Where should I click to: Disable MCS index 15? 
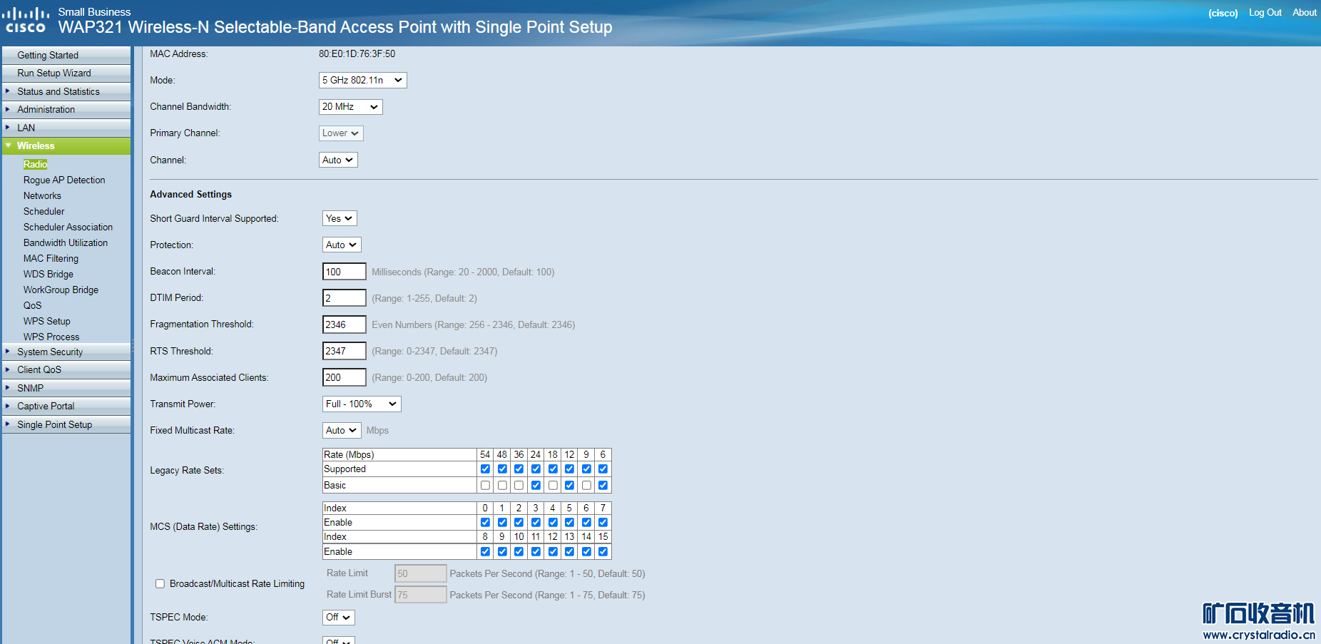pos(603,551)
